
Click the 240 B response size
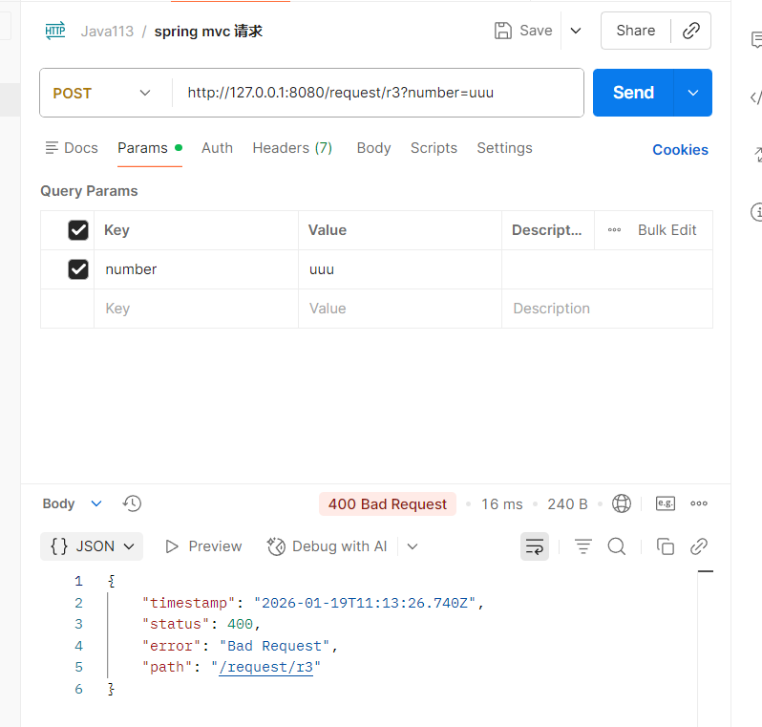tap(567, 503)
